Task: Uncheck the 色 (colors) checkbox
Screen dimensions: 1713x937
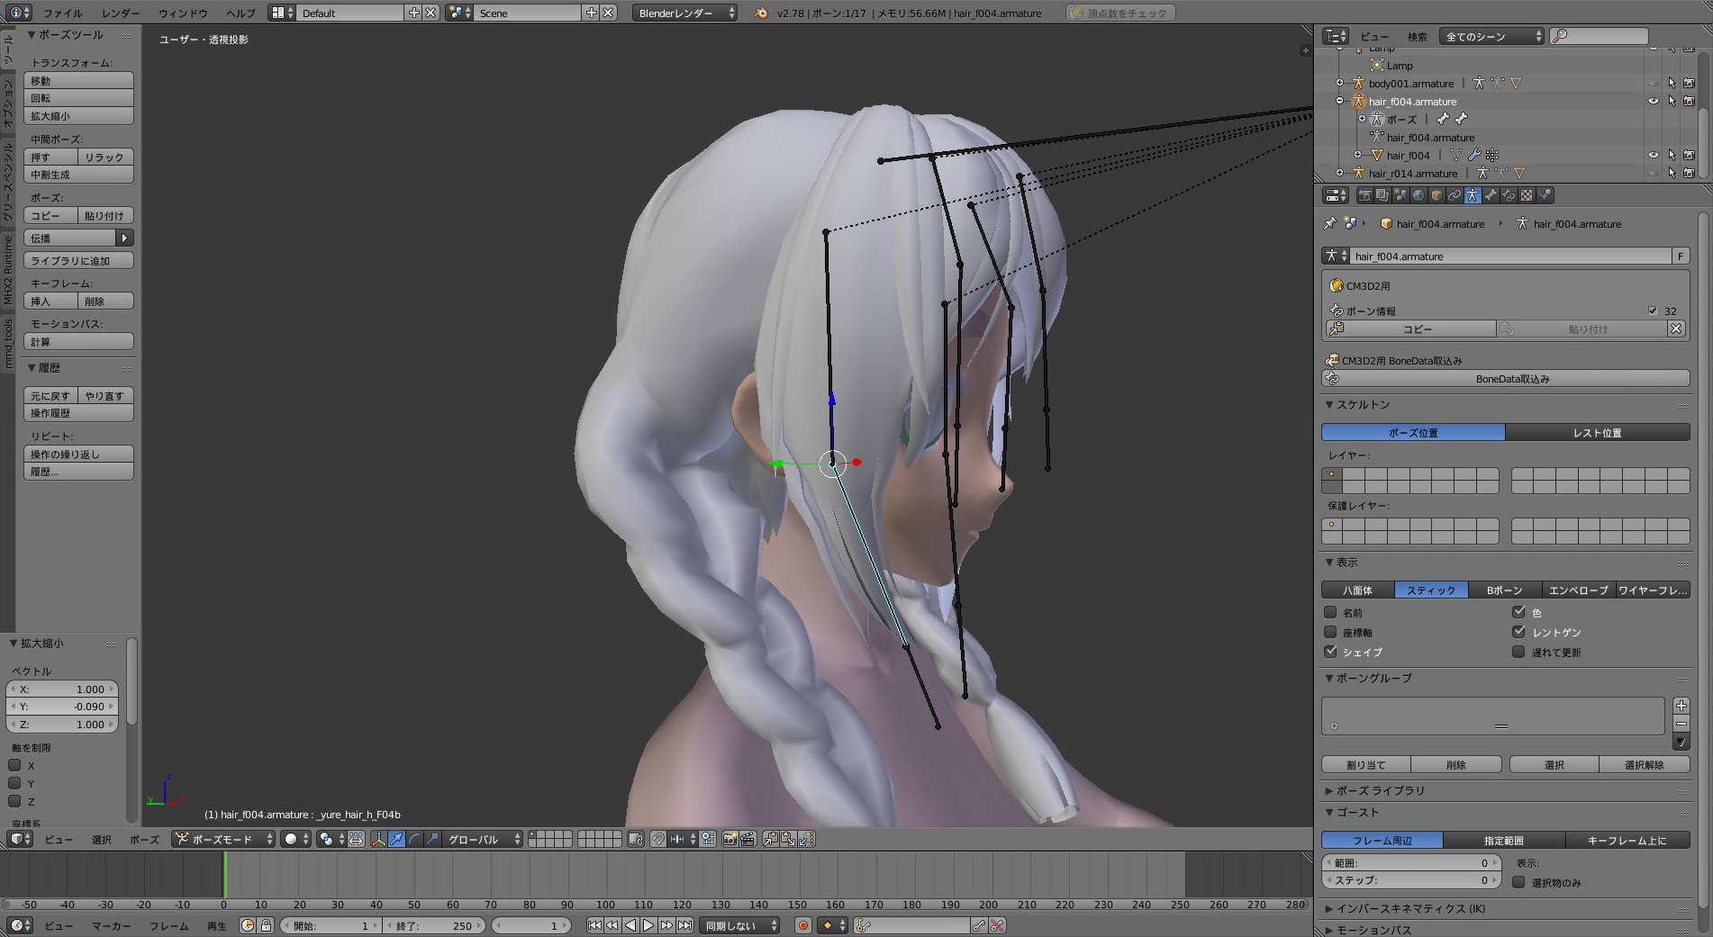Action: coord(1519,612)
